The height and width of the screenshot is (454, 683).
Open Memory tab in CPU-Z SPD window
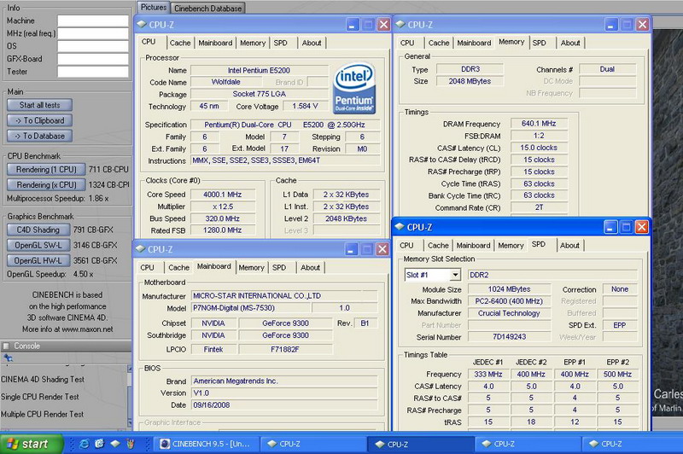511,246
